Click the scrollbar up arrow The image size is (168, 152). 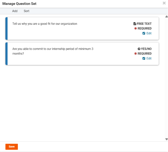[x=167, y=17]
